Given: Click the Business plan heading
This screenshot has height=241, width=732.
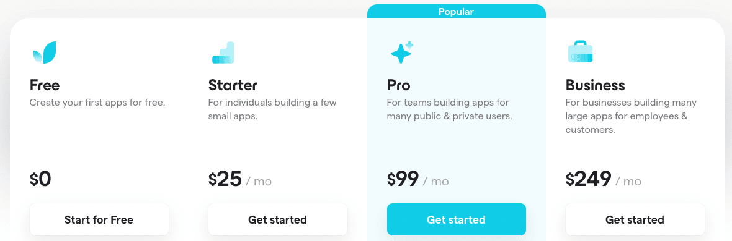Looking at the screenshot, I should point(596,85).
